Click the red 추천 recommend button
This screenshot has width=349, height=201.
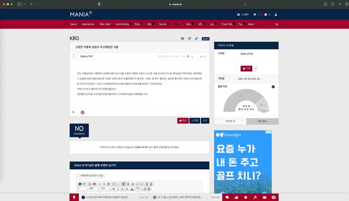click(183, 120)
